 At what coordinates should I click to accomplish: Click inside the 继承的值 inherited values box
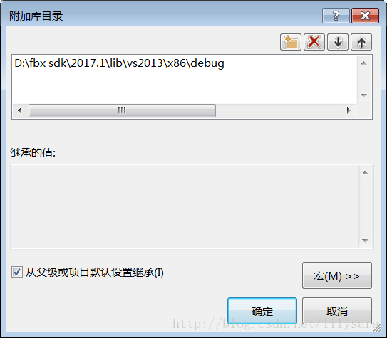click(x=185, y=206)
